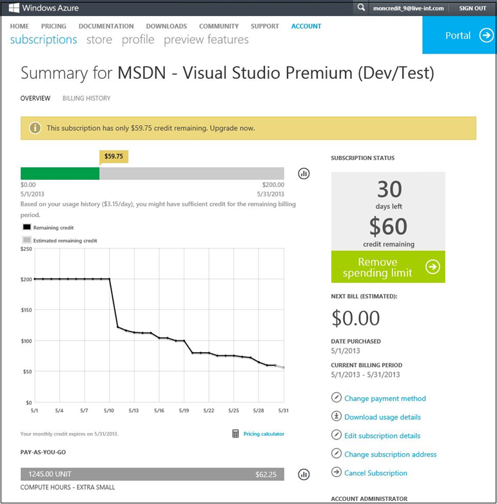This screenshot has height=504, width=497.
Task: Click Edit subscription details link
Action: click(382, 436)
